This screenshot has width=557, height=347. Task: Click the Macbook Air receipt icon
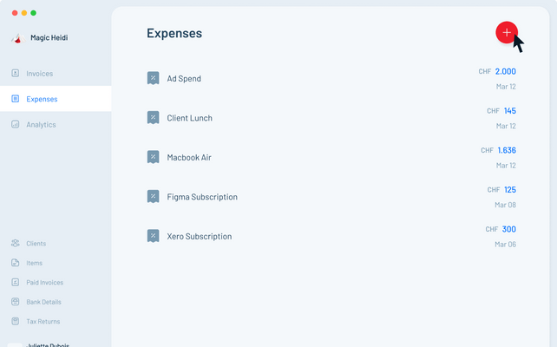tap(153, 157)
